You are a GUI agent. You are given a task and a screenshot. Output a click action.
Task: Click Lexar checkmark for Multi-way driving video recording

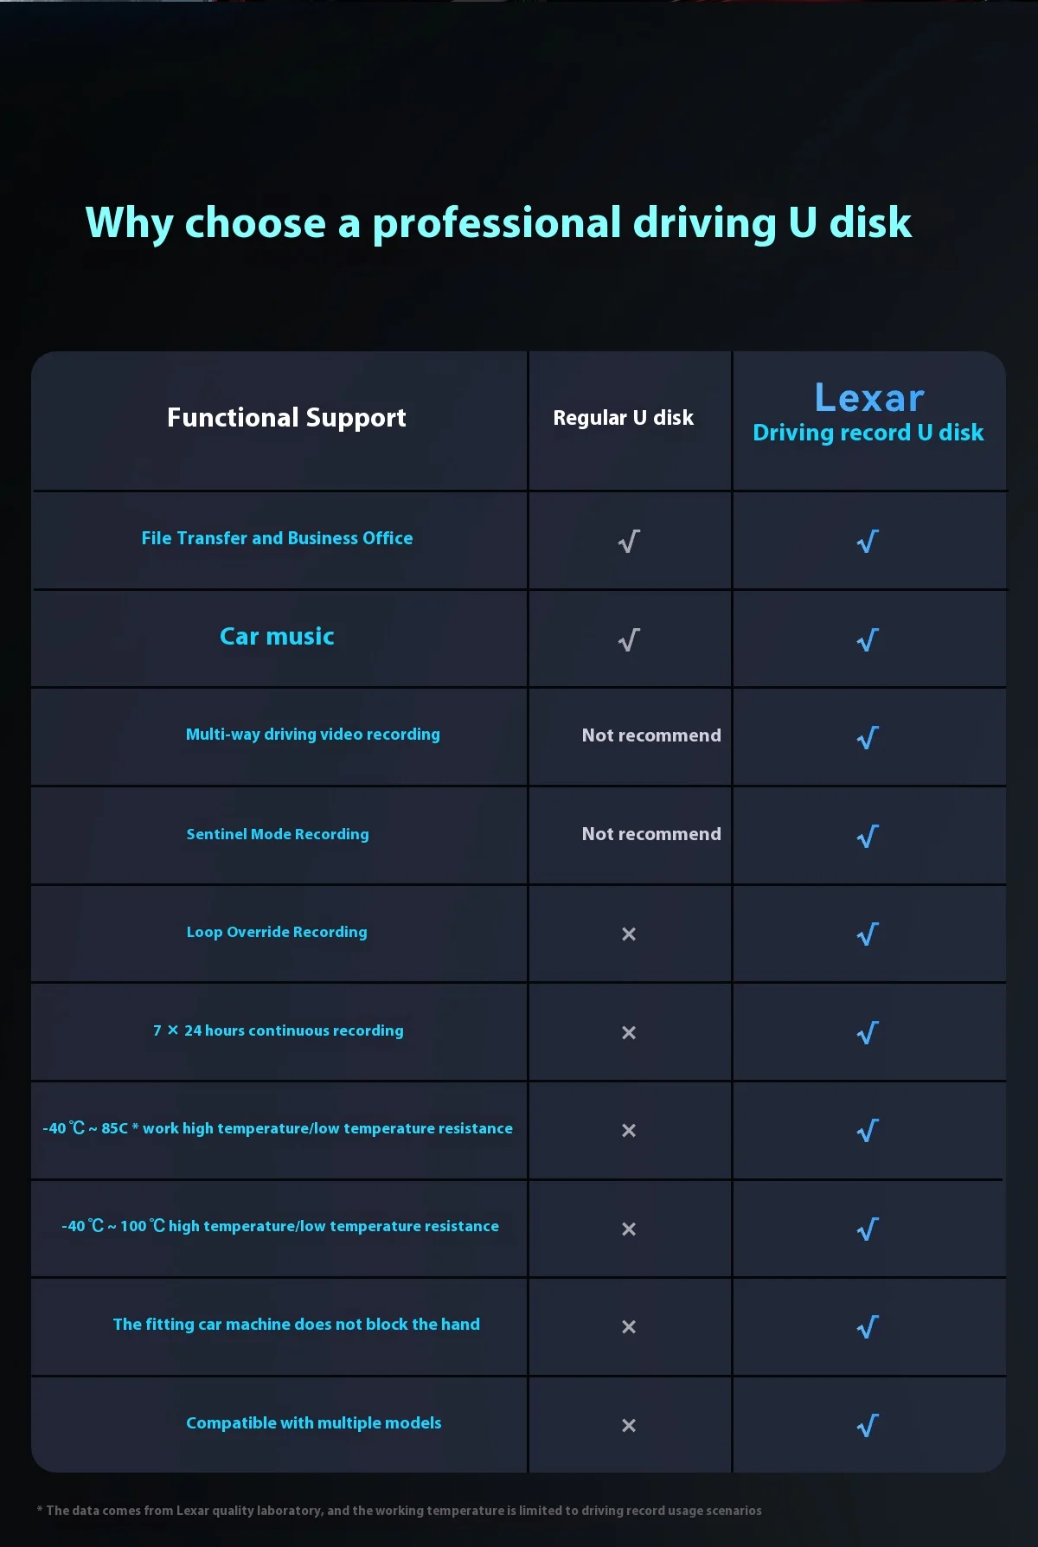coord(868,738)
